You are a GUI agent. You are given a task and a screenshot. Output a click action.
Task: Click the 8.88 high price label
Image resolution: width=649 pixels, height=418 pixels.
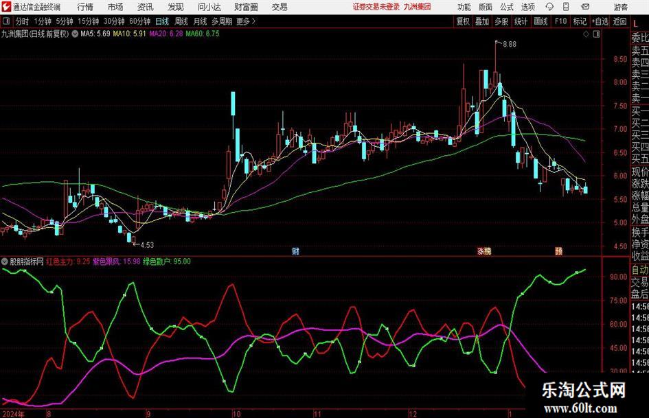pyautogui.click(x=510, y=45)
